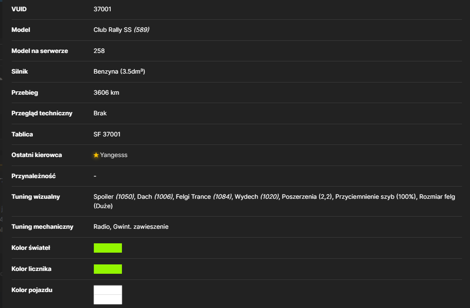
Task: Click the Gwint. zawieszenie tuning entry
Action: click(141, 227)
